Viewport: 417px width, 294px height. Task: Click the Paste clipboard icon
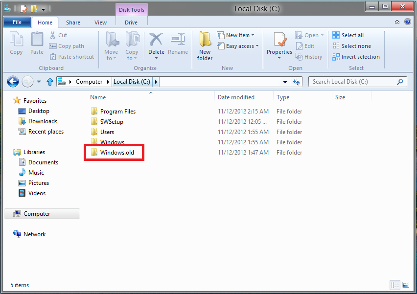pos(37,39)
